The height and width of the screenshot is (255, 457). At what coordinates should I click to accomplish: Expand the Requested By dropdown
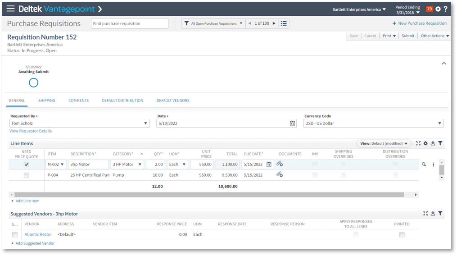coord(145,123)
